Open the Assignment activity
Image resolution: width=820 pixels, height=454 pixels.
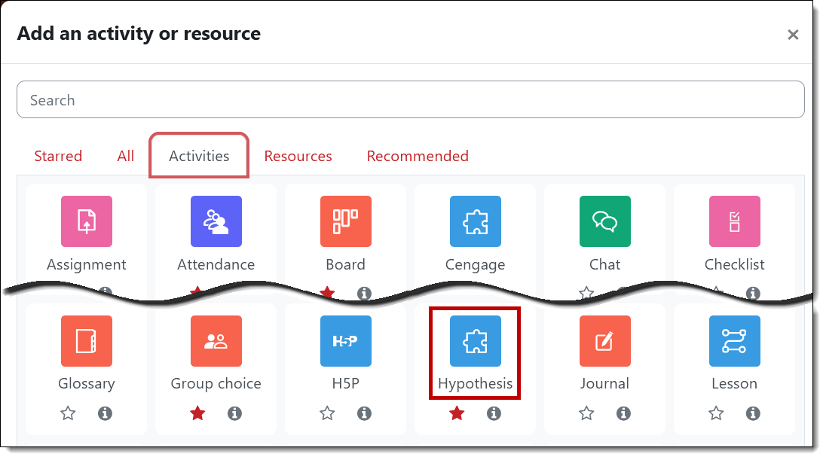pos(86,221)
